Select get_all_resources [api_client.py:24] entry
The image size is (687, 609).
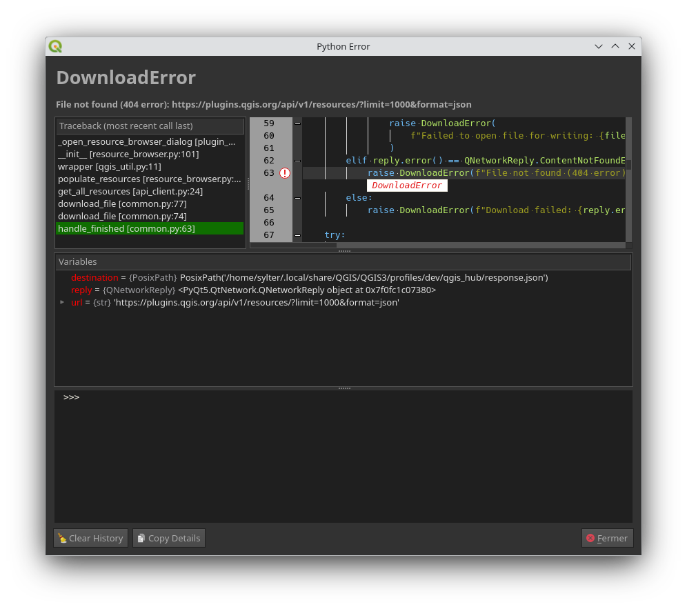coord(150,192)
